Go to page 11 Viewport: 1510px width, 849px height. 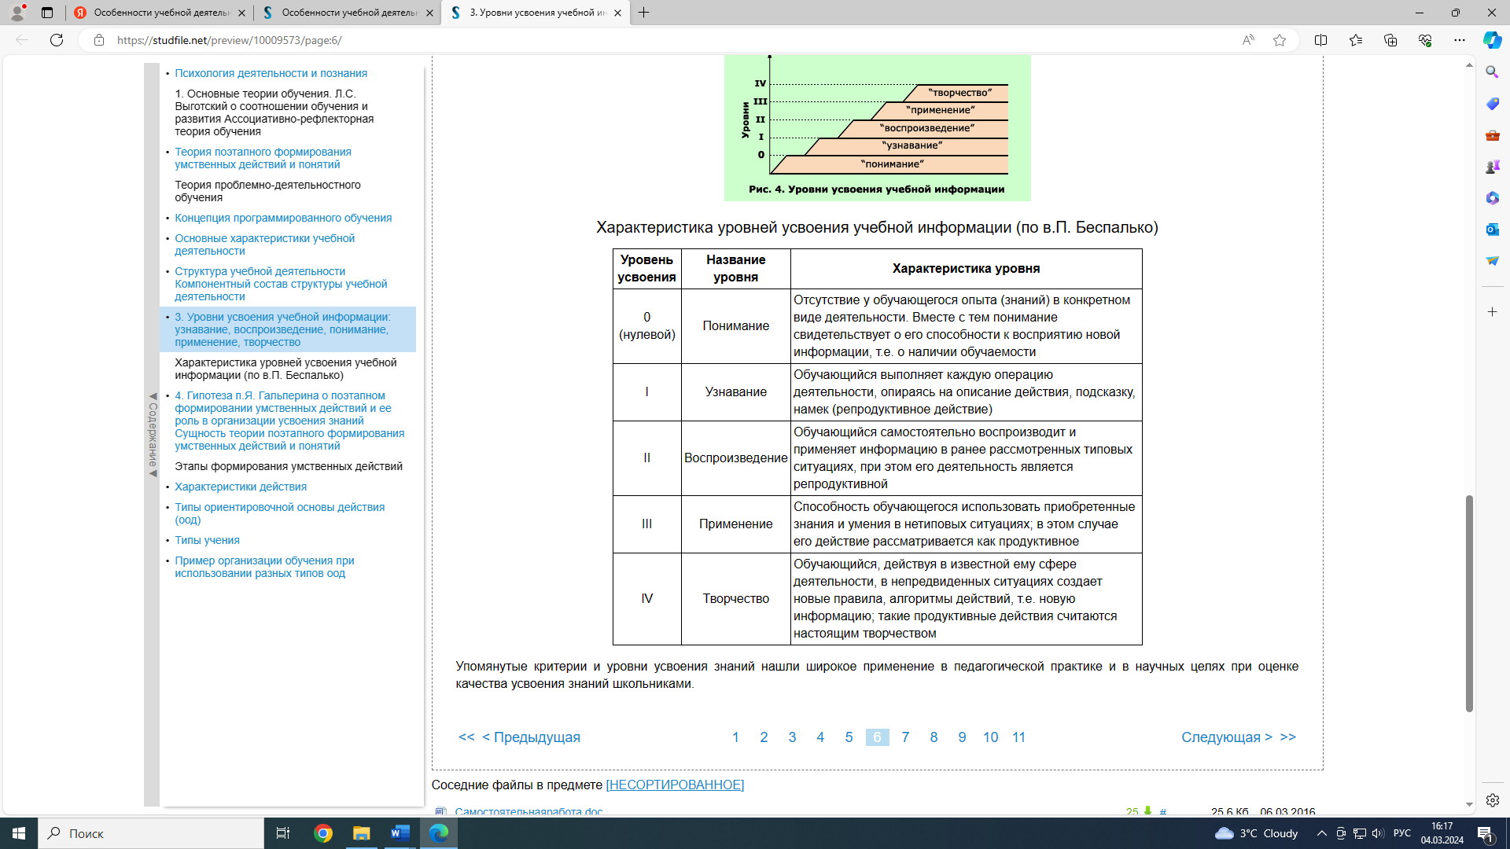[x=1018, y=737]
